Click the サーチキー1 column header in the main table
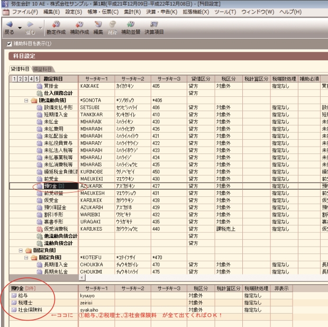 [x=96, y=79]
